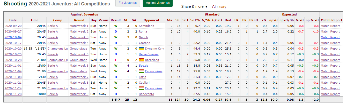Open Match Report for the Napoli match
This screenshot has height=104, width=346.
tap(330, 37)
